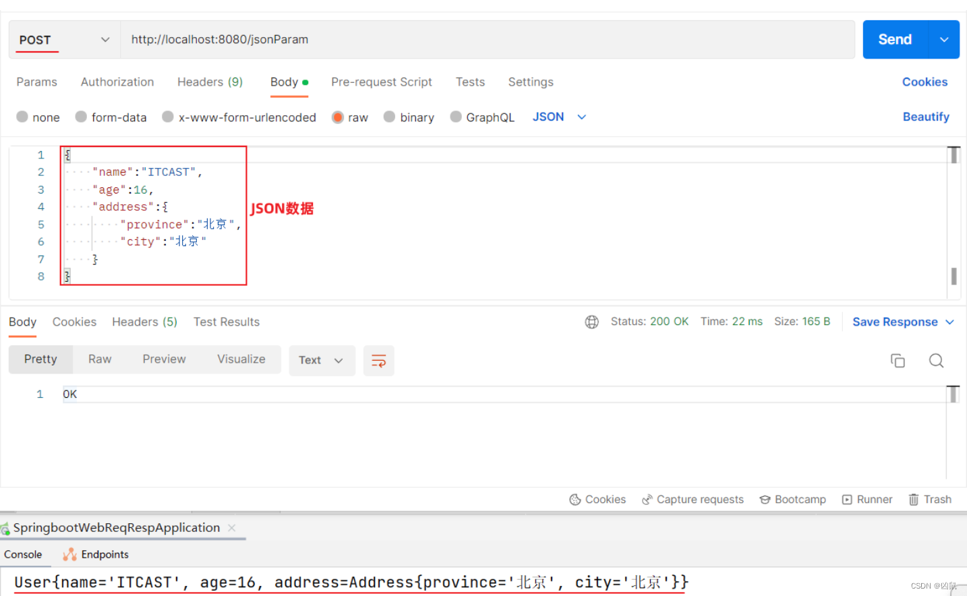Expand the Send button arrow options
Screen dimensions: 967x596
[944, 40]
